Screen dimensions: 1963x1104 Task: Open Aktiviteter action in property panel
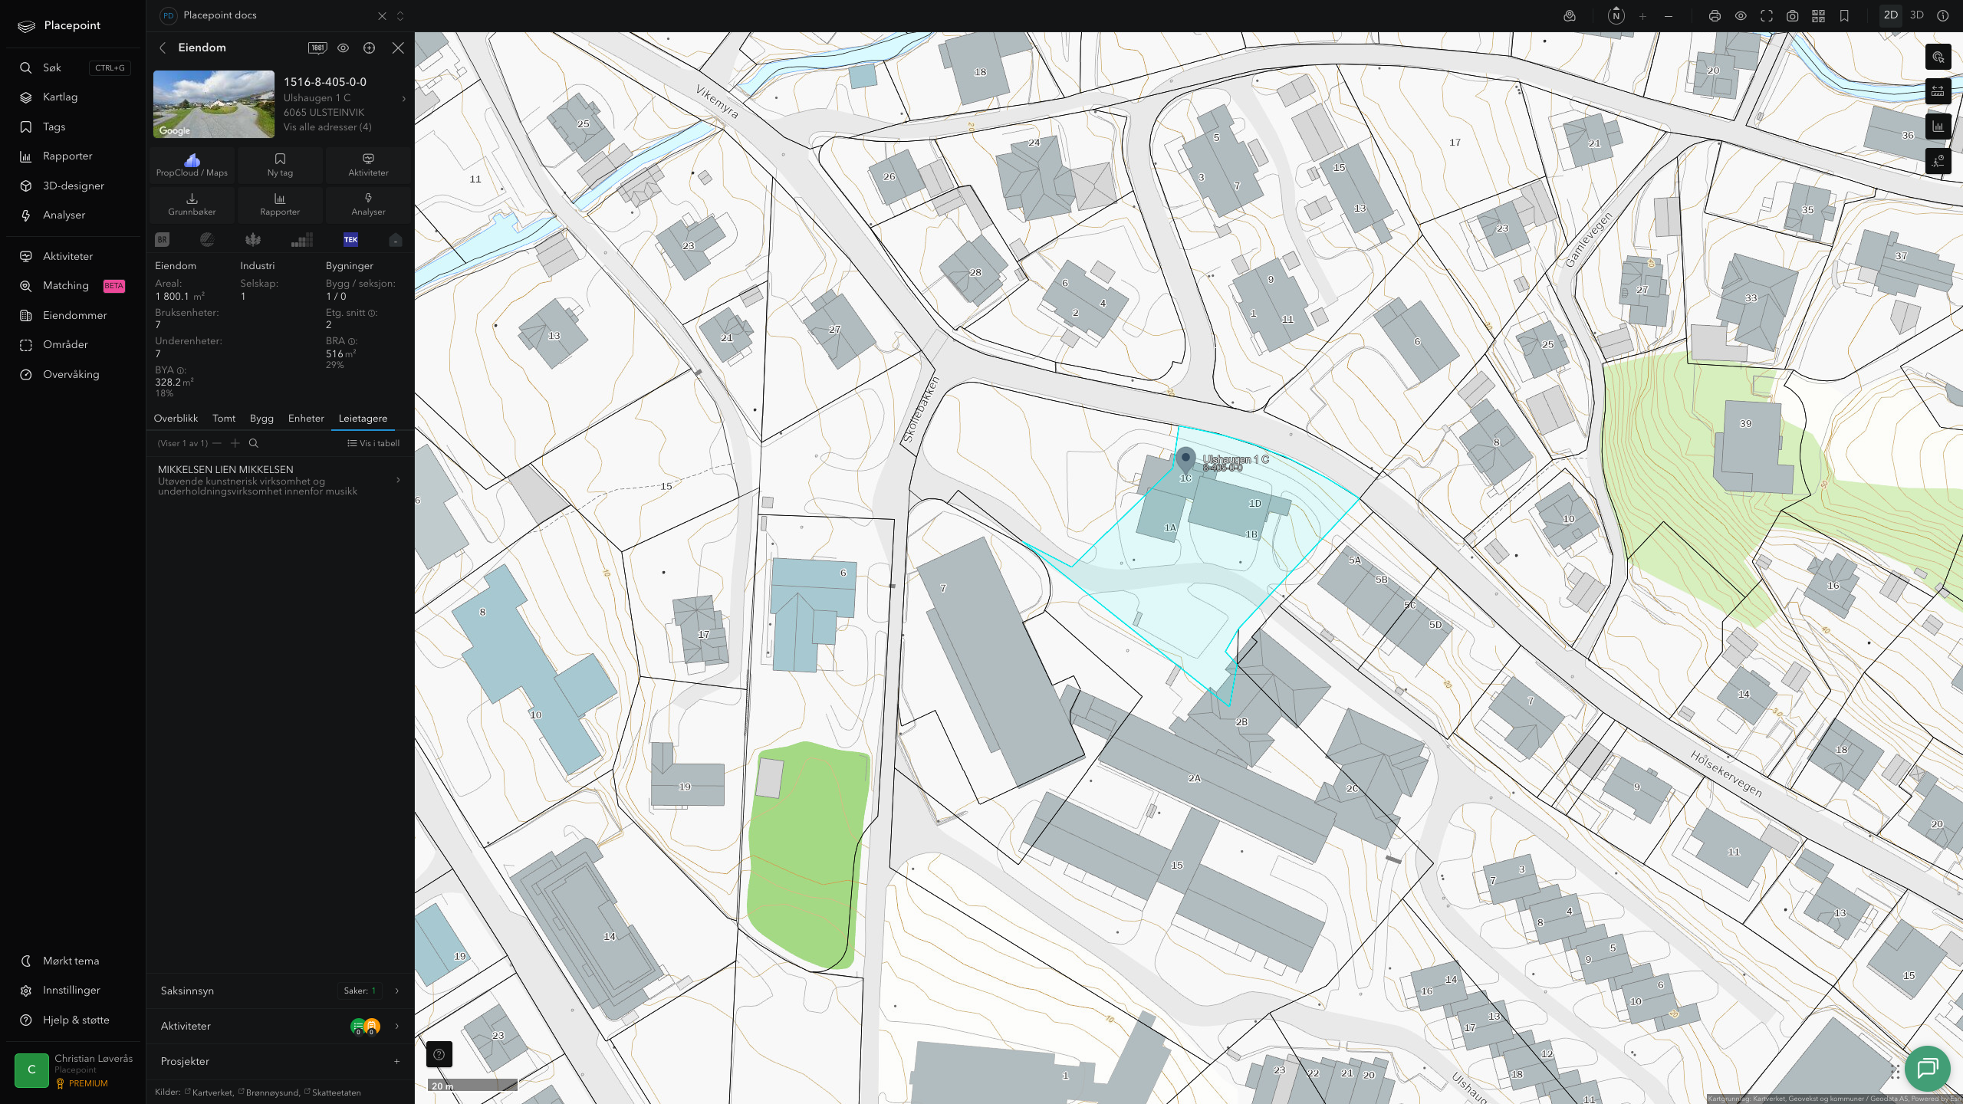[368, 165]
